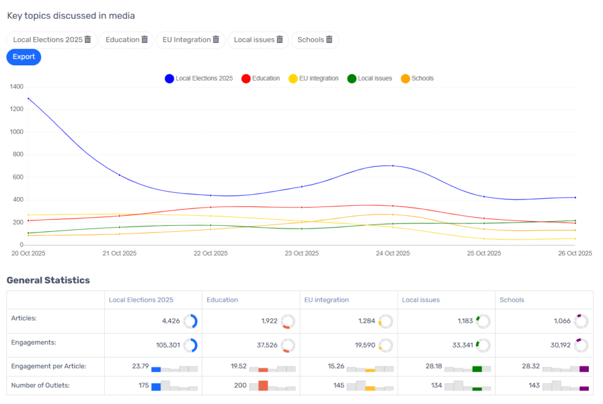Click the blue legend circle for Local Elections
Image resolution: width=603 pixels, height=404 pixels.
169,78
